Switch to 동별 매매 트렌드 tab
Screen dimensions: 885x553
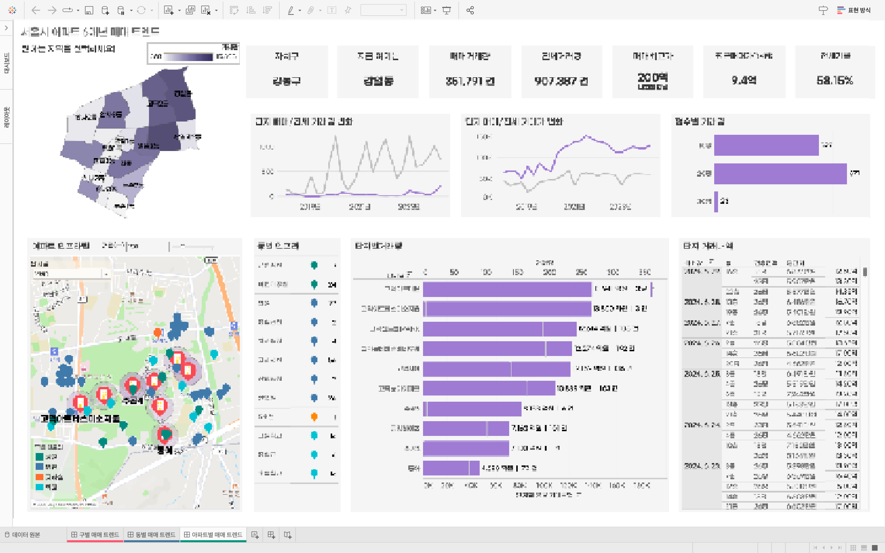click(152, 535)
